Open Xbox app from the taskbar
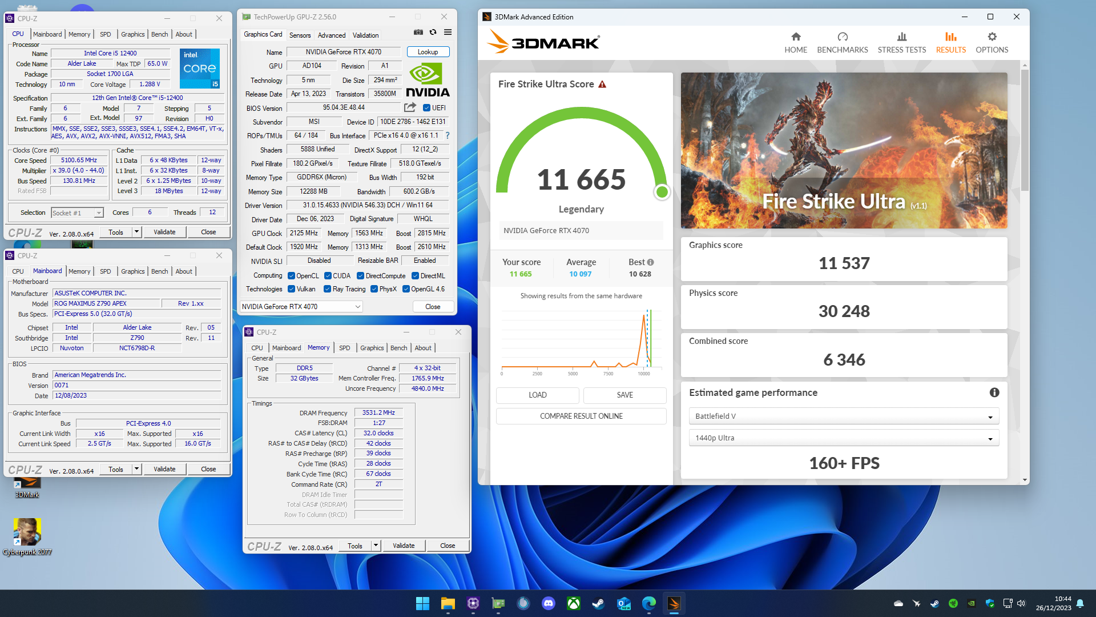Image resolution: width=1096 pixels, height=617 pixels. tap(574, 603)
